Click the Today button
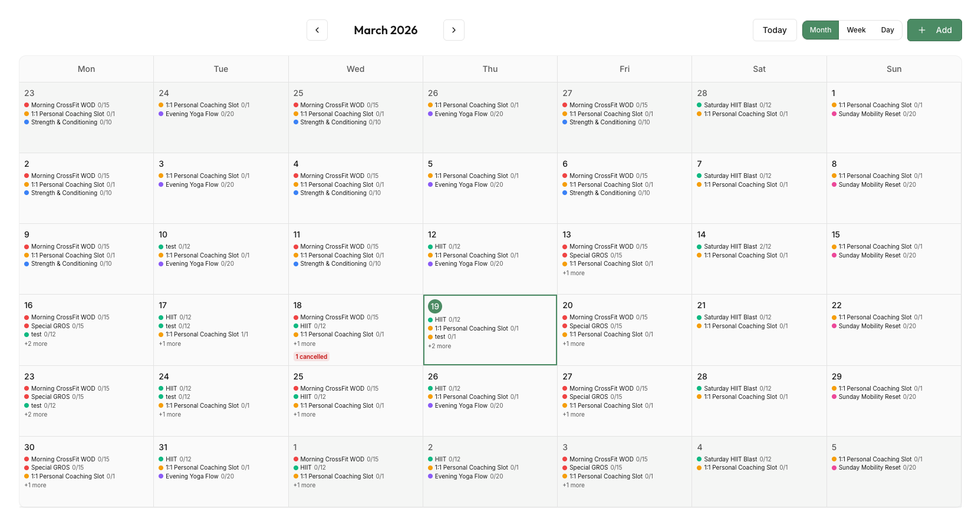The image size is (978, 525). 775,30
